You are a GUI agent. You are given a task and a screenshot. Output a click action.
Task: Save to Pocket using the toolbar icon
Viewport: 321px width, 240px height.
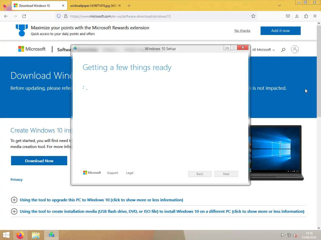[288, 16]
